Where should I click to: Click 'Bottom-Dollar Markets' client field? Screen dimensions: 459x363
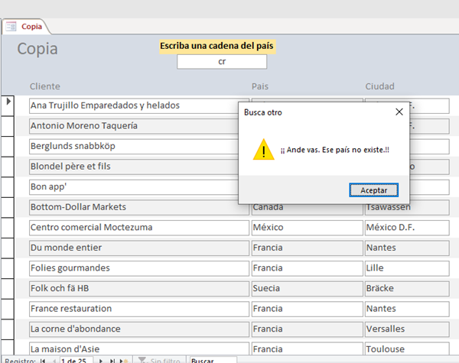click(x=139, y=207)
